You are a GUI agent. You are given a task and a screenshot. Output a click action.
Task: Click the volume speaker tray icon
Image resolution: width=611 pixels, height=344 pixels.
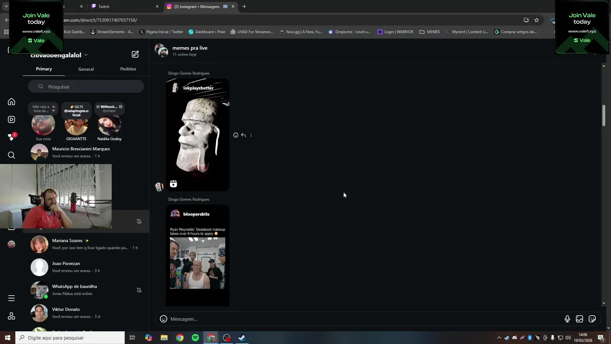click(568, 338)
